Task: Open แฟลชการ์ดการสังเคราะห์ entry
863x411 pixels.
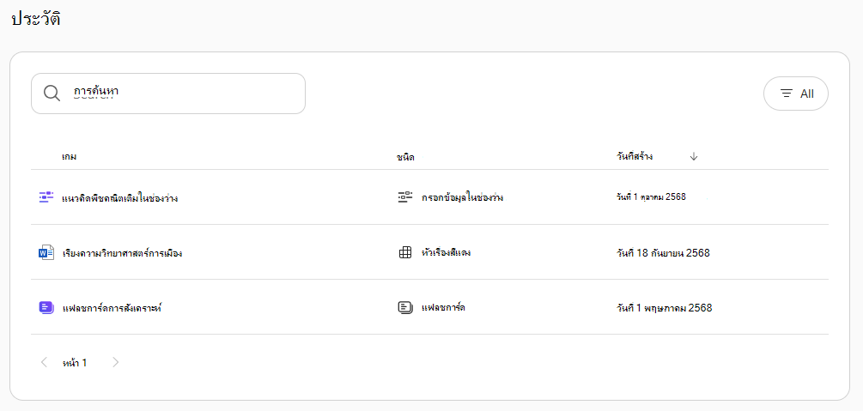Action: (112, 308)
